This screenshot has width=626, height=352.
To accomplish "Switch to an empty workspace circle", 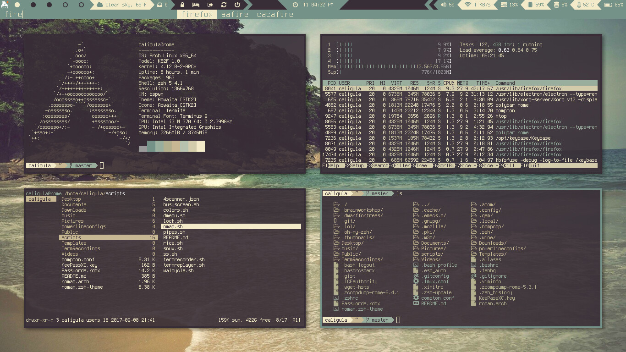I will tap(64, 5).
